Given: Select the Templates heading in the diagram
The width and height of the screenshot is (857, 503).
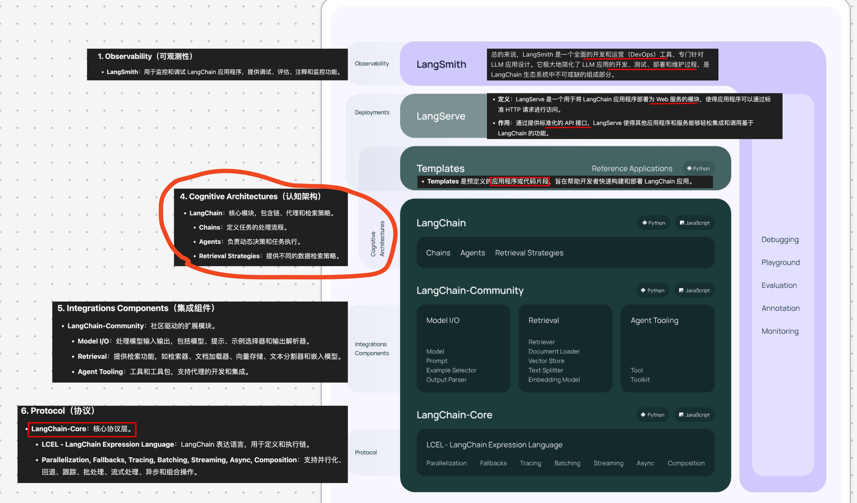Looking at the screenshot, I should coord(441,168).
